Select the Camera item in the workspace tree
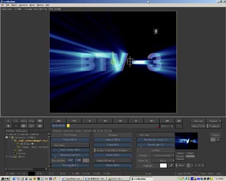 pos(22,154)
